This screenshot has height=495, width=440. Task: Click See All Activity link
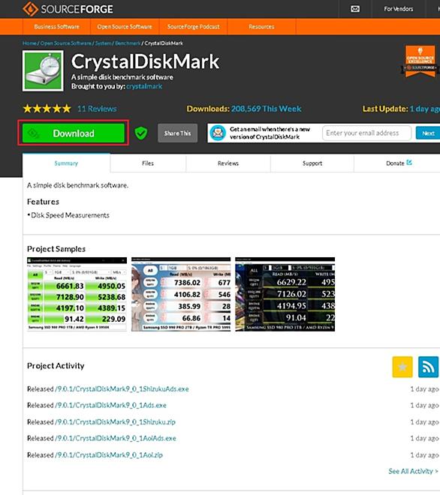coord(413,471)
